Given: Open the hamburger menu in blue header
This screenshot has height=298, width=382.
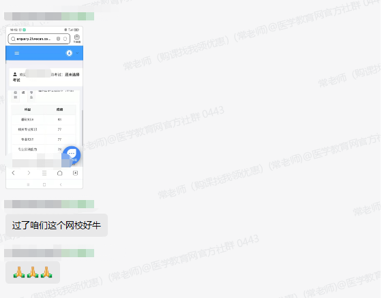Looking at the screenshot, I should [17, 53].
